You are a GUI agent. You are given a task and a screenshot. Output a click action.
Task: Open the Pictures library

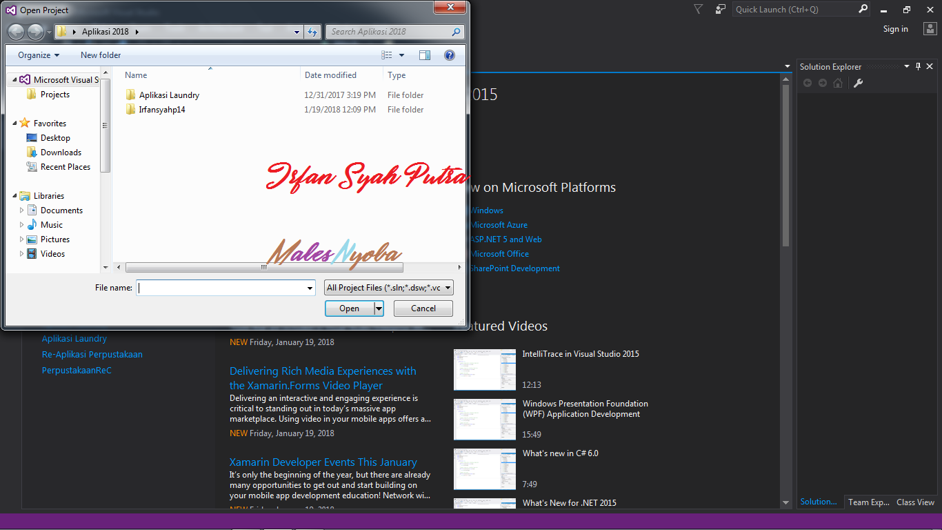[55, 239]
